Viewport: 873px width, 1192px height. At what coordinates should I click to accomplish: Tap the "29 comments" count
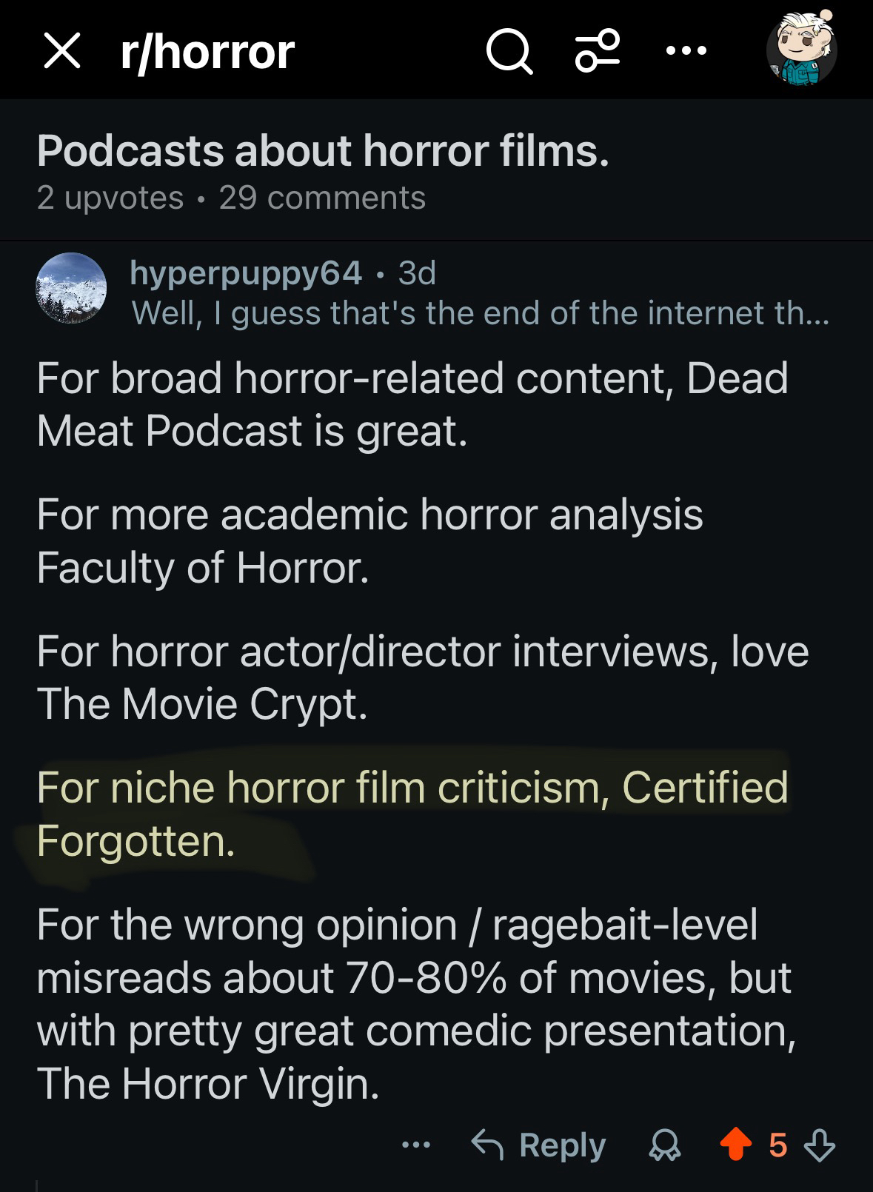coord(322,198)
